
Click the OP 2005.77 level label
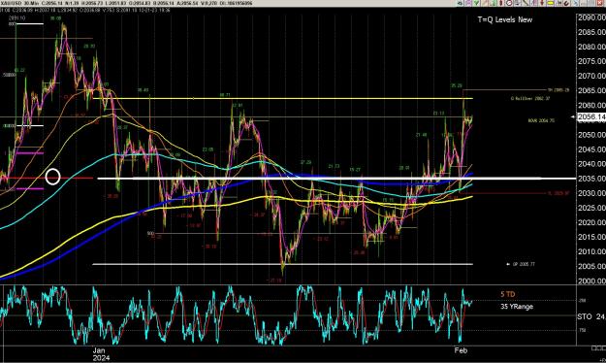pyautogui.click(x=524, y=264)
